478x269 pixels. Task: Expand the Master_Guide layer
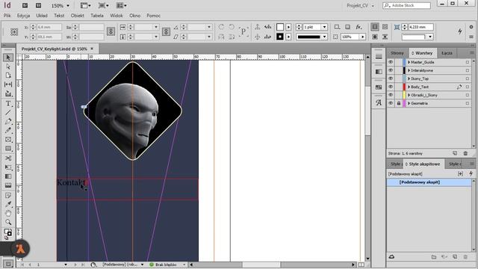409,62
